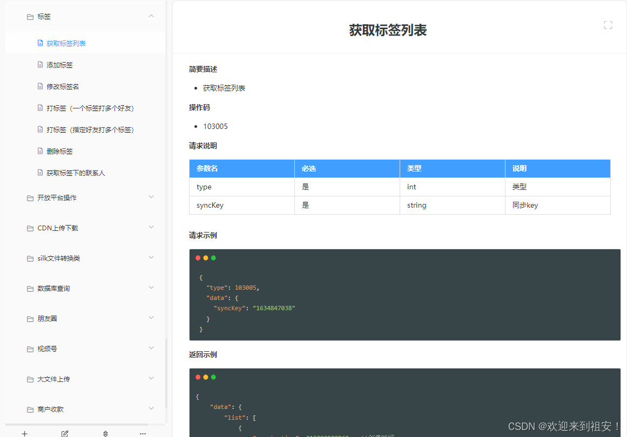Collapse the 标签 folder chevron

coord(151,16)
